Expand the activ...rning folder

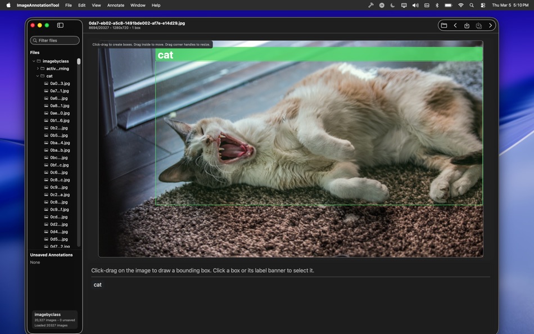click(37, 68)
